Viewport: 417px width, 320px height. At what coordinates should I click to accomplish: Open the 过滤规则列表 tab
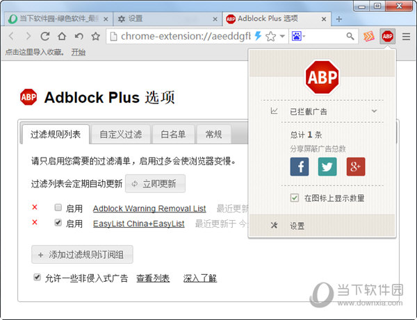[x=56, y=135]
